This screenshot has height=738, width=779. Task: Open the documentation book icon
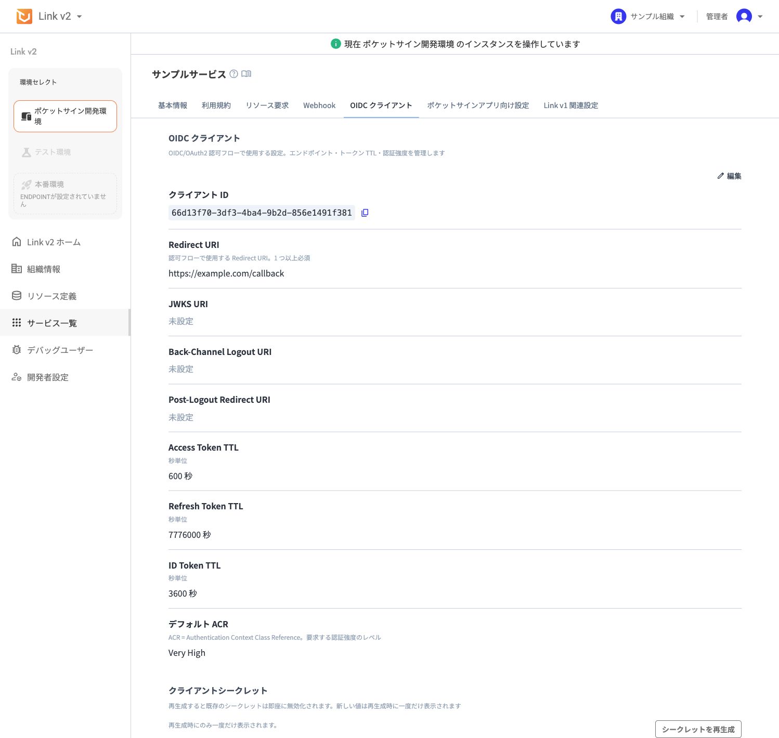pyautogui.click(x=246, y=74)
